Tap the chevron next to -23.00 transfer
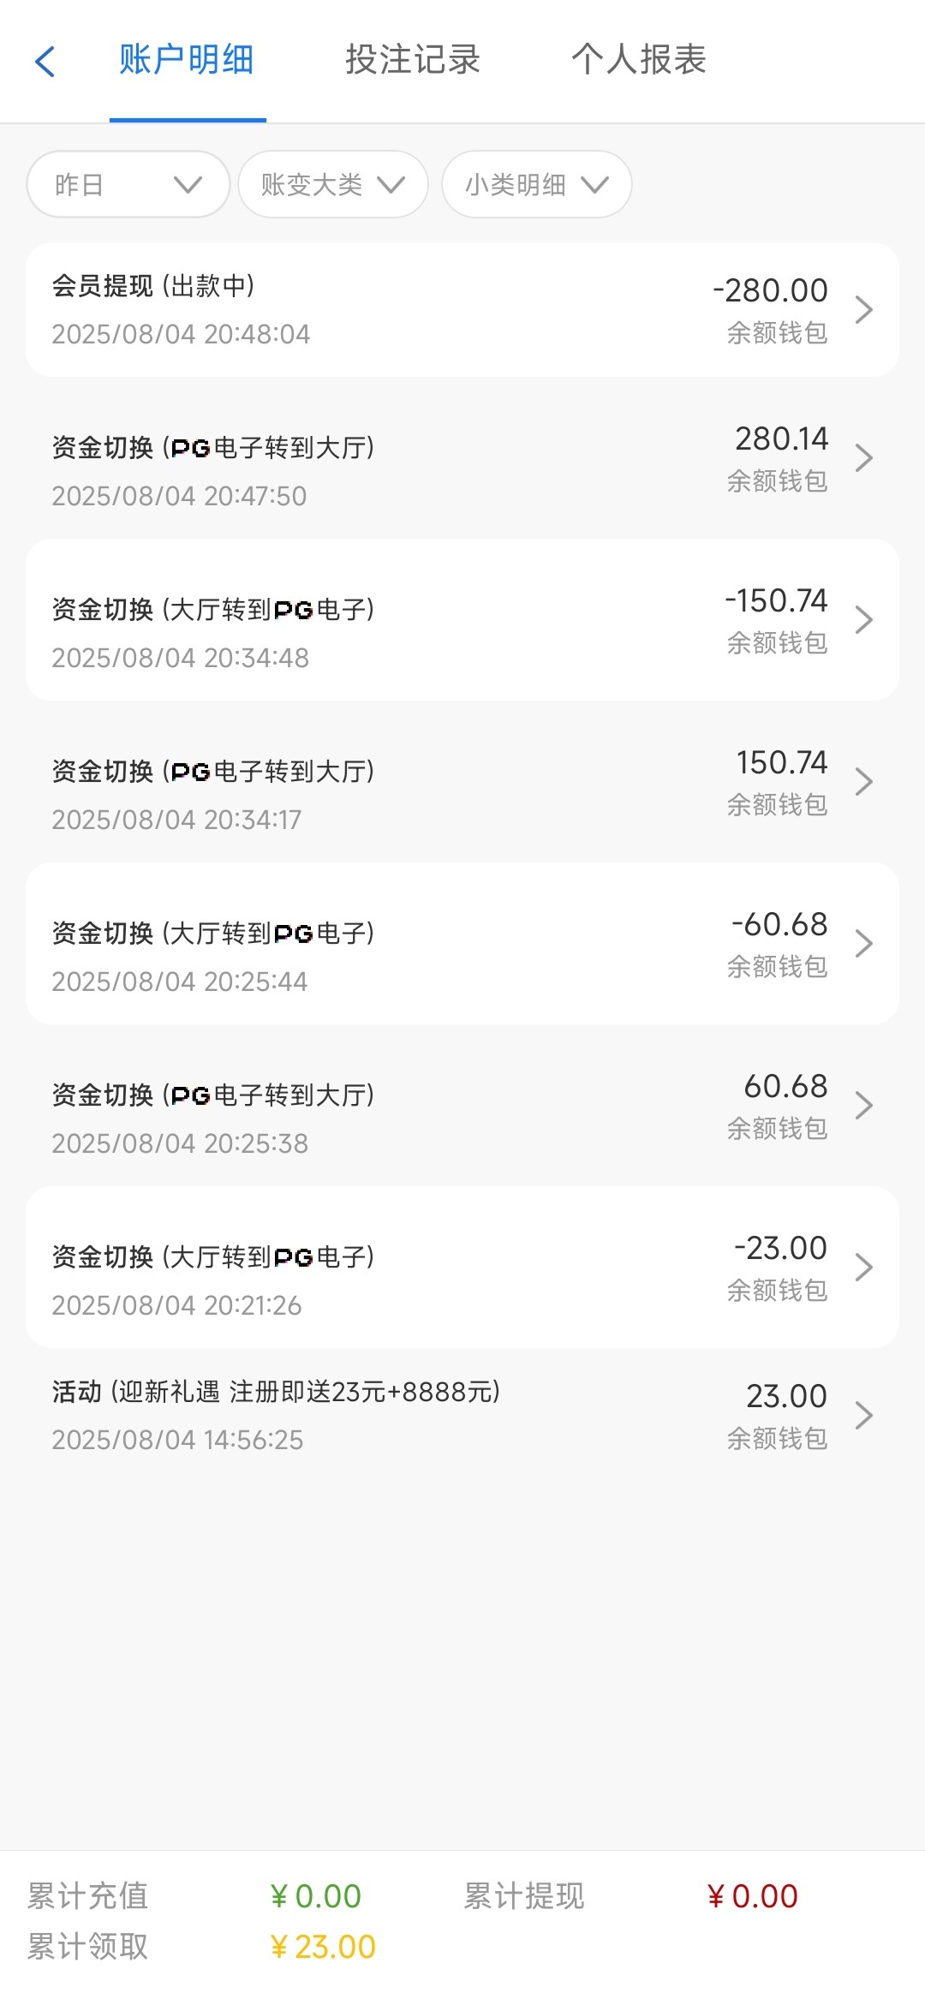The height and width of the screenshot is (1993, 925). [863, 1268]
